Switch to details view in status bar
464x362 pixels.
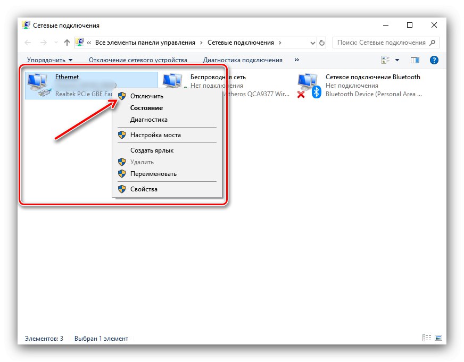426,338
